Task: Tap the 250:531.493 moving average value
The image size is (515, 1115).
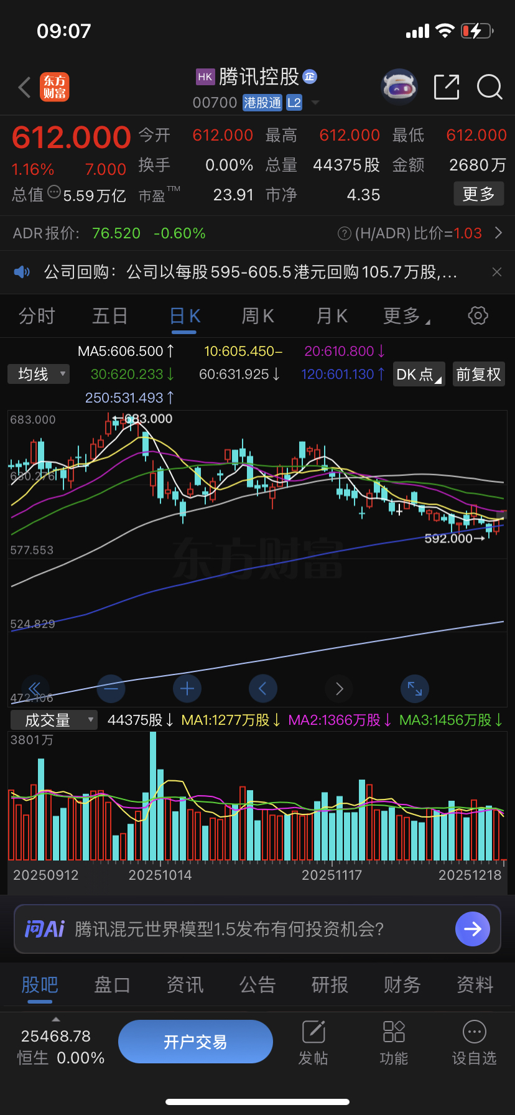Action: coord(129,398)
